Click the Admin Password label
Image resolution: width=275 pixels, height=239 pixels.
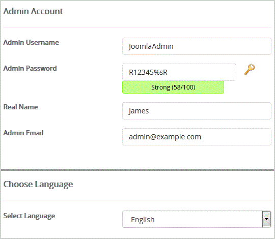click(30, 68)
